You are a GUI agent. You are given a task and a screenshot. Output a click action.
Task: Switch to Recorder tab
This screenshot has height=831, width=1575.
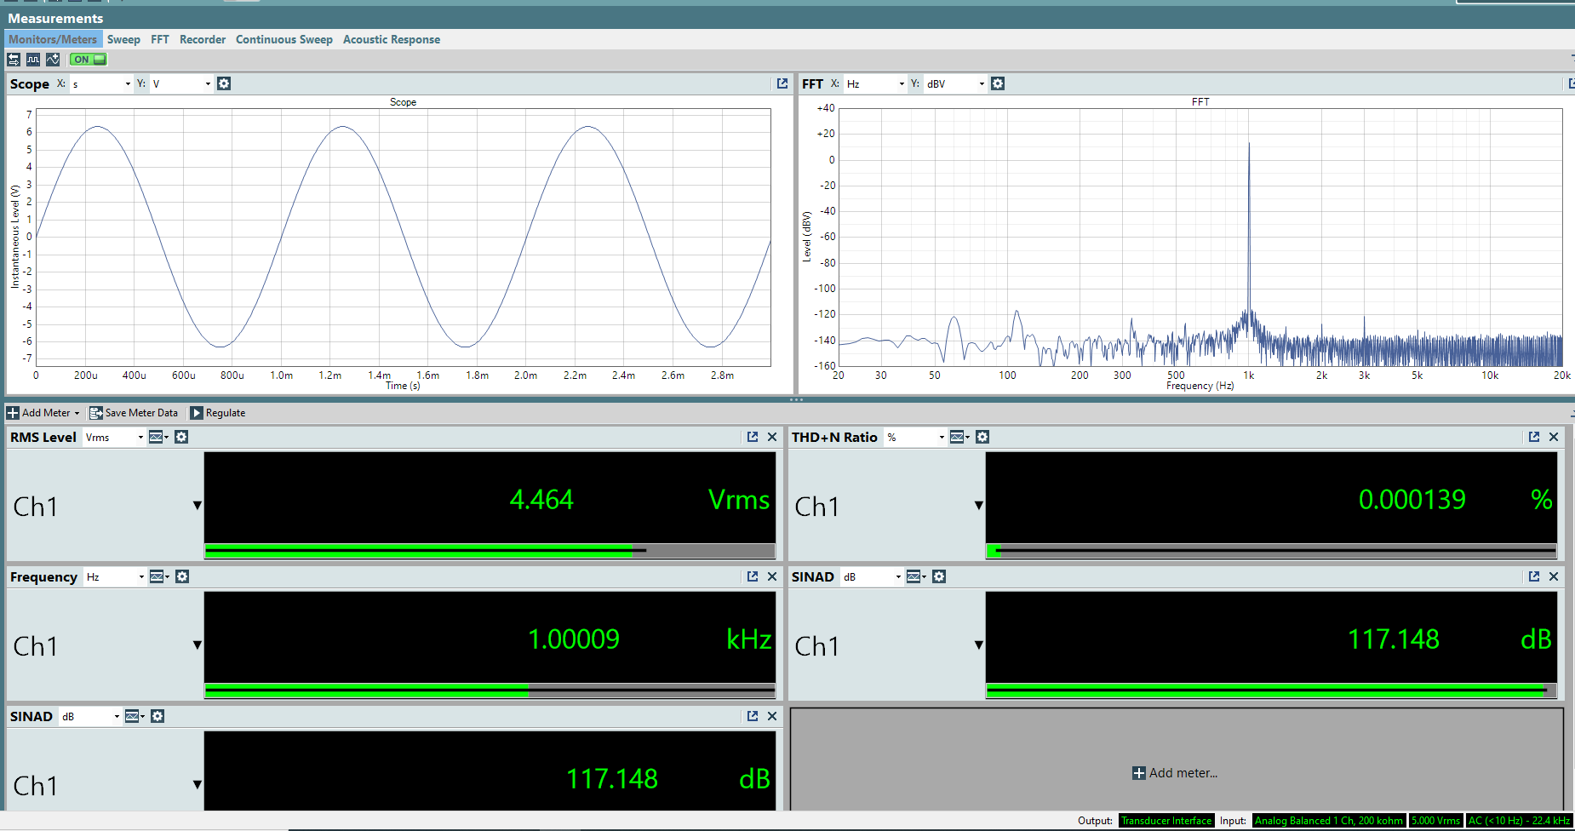(x=203, y=39)
